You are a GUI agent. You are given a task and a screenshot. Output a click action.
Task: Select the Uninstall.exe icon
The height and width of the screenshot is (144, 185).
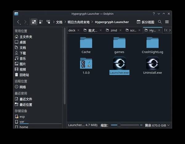tap(152, 63)
